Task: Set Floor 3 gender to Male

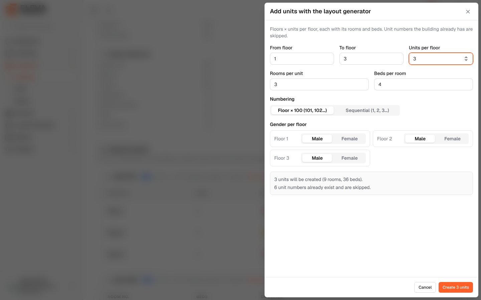Action: 317,158
